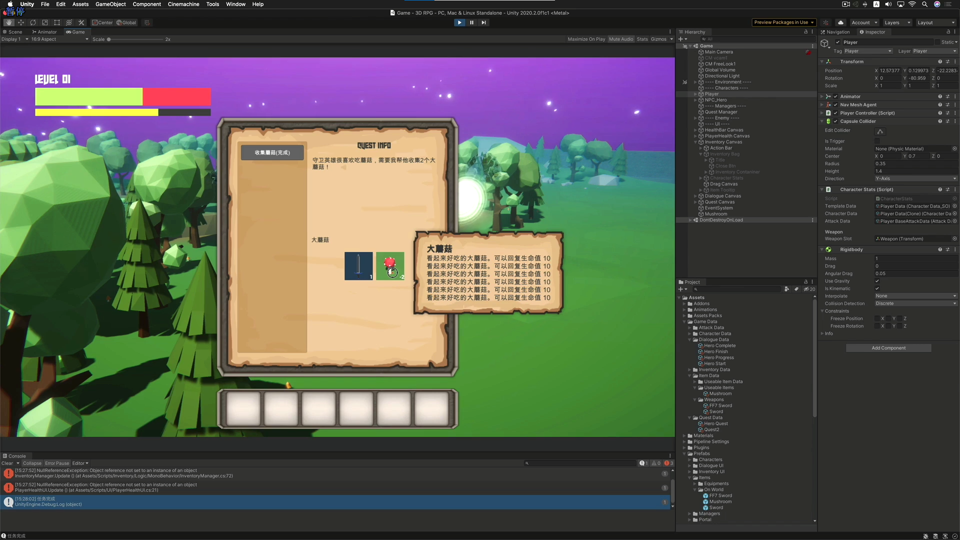This screenshot has height=540, width=960.
Task: Select Hero Quest asset in Project
Action: click(715, 423)
